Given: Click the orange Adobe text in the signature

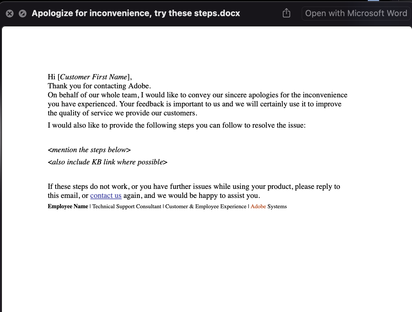Looking at the screenshot, I should click(x=258, y=207).
